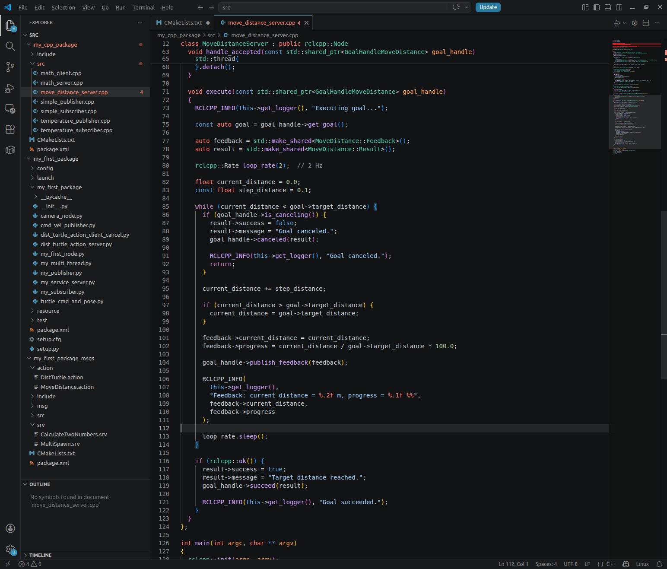Open Run button dropdown arrow
The image size is (667, 569).
pos(625,23)
